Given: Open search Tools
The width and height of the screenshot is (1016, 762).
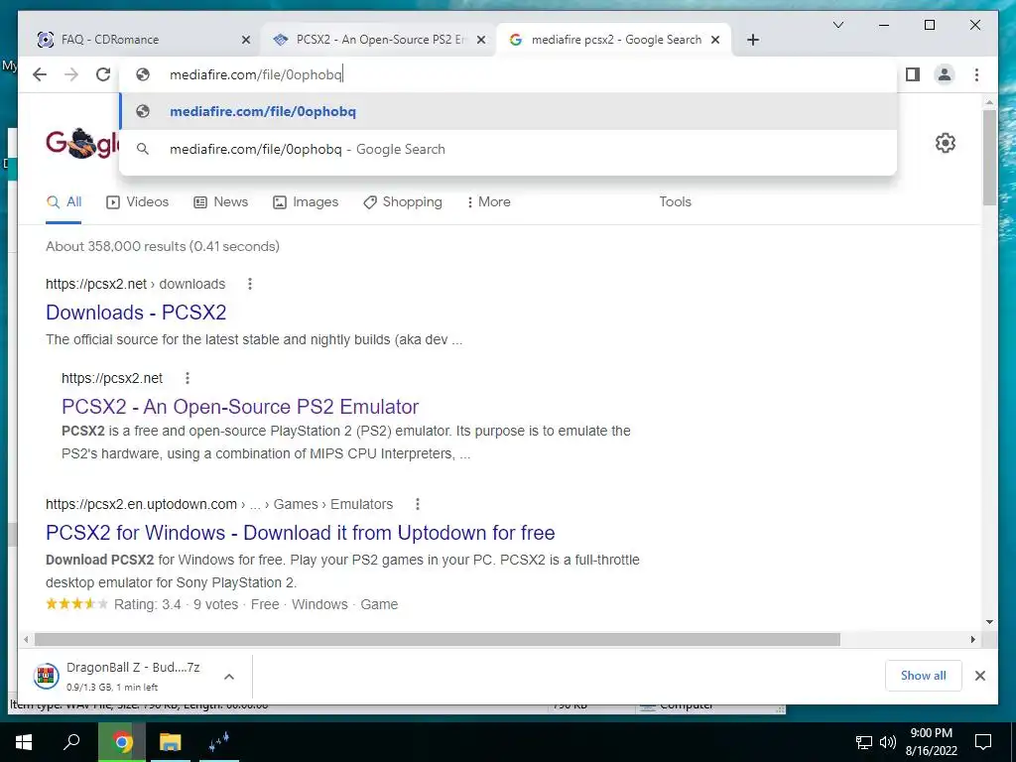Looking at the screenshot, I should coord(675,202).
